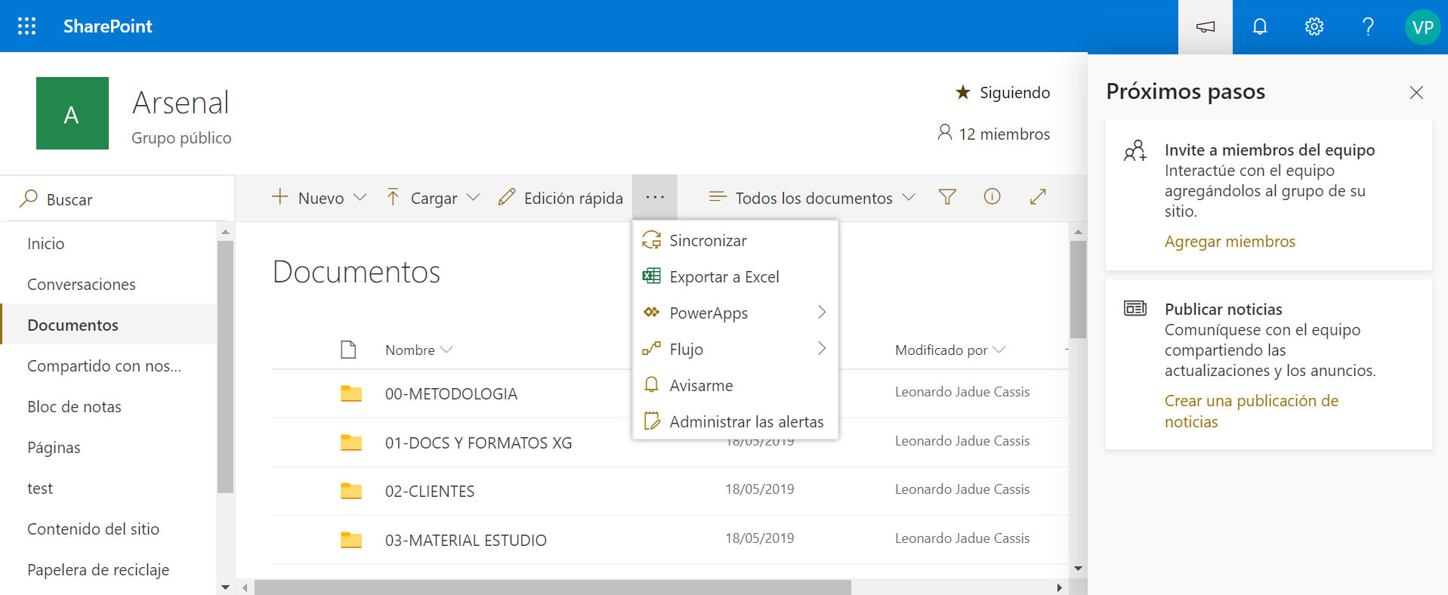The image size is (1448, 595).
Task: Open the 03-MATERIAL ESTUDIO folder name
Action: (465, 540)
